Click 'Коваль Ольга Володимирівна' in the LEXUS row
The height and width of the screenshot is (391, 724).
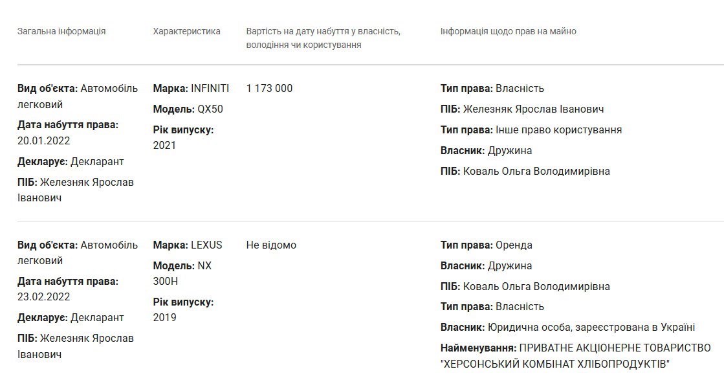[x=536, y=286]
